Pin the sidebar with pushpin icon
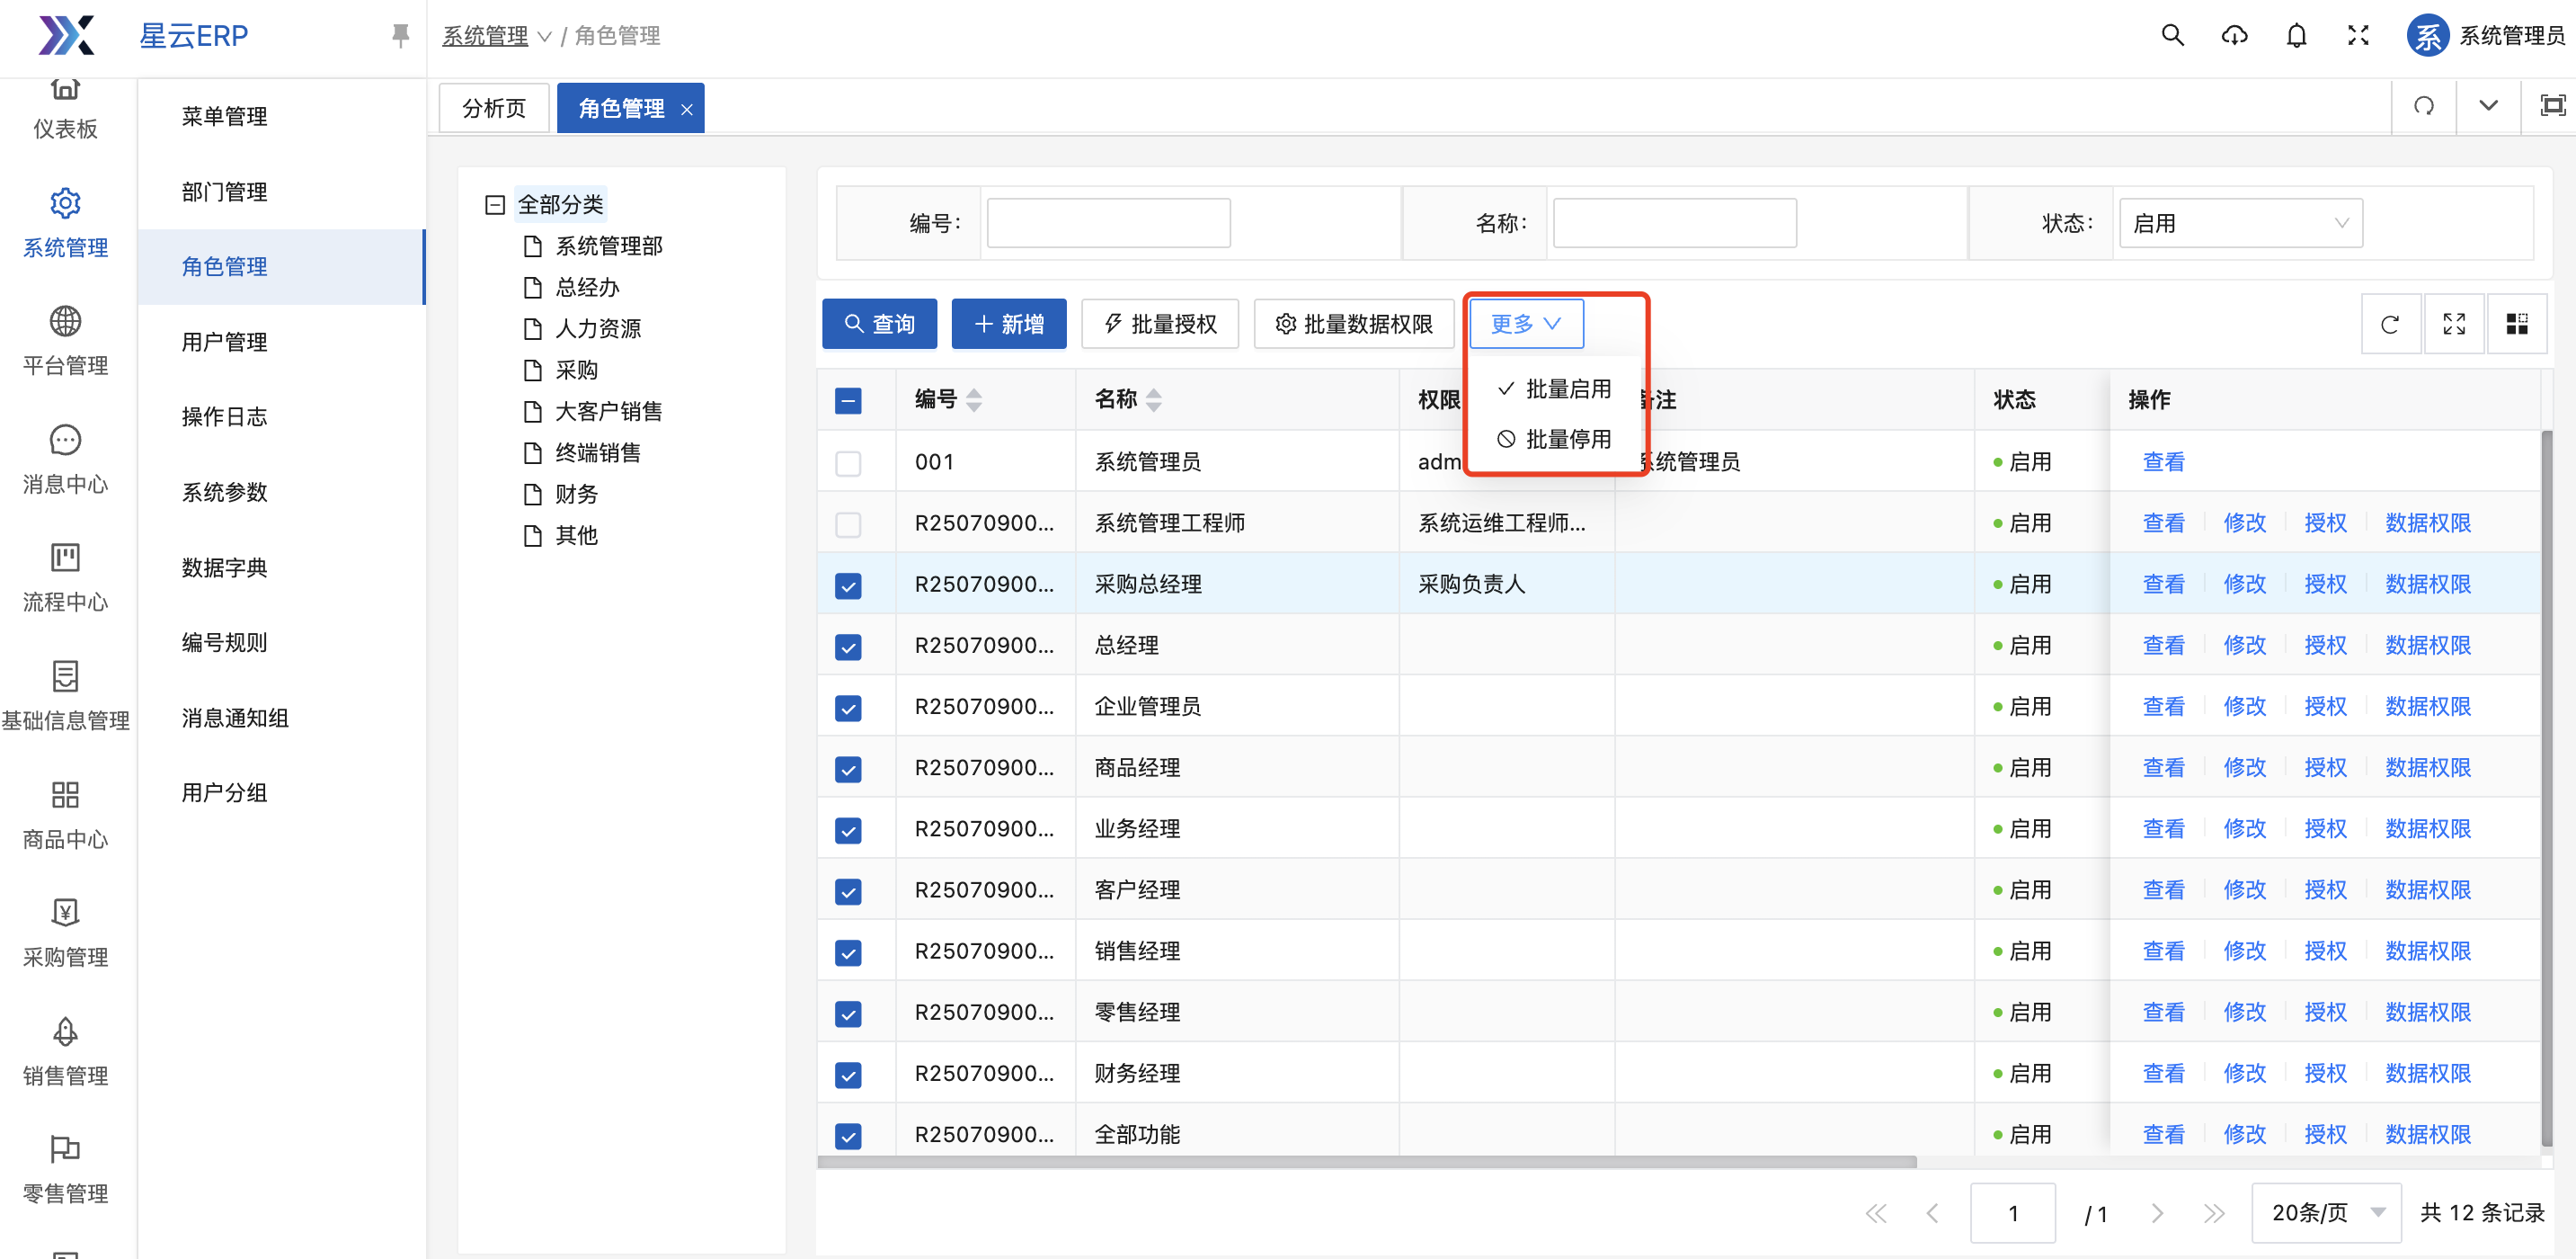Screen dimensions: 2576x1259 click(400, 36)
